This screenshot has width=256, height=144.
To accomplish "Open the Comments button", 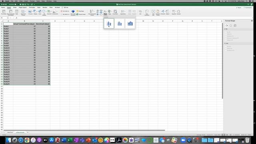I will coord(248,8).
